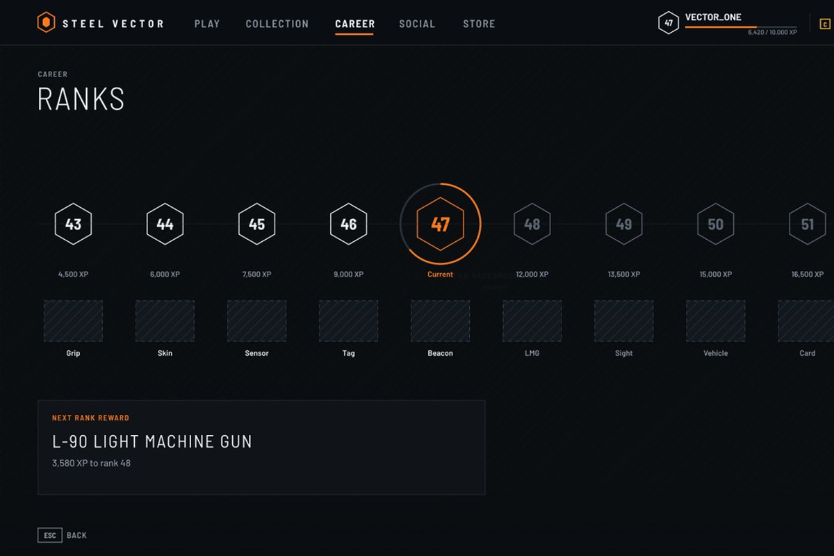This screenshot has width=834, height=556.
Task: Select the current rank 47 badge
Action: coord(441,224)
